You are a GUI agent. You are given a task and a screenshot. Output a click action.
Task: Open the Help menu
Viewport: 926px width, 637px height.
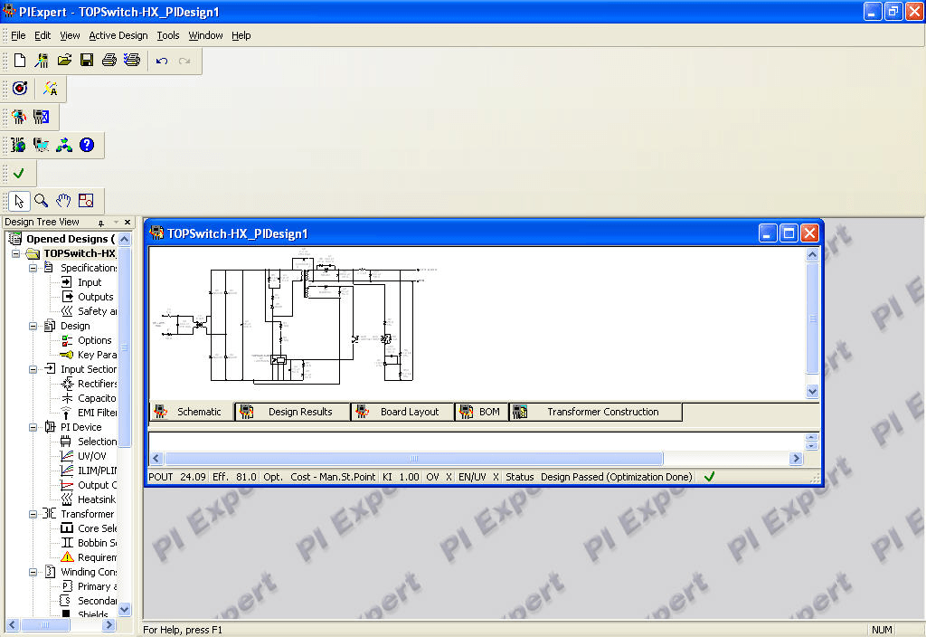pos(241,35)
